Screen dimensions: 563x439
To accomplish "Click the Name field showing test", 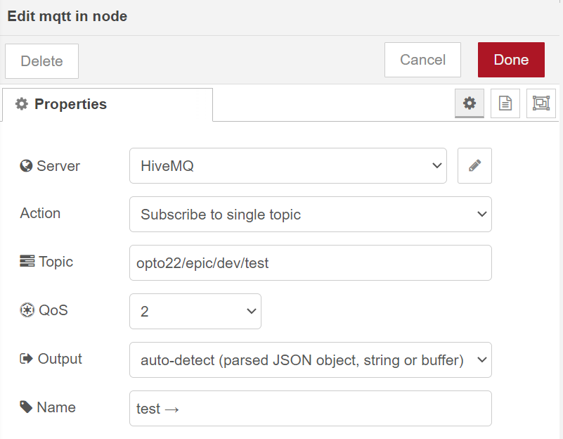I will point(311,407).
